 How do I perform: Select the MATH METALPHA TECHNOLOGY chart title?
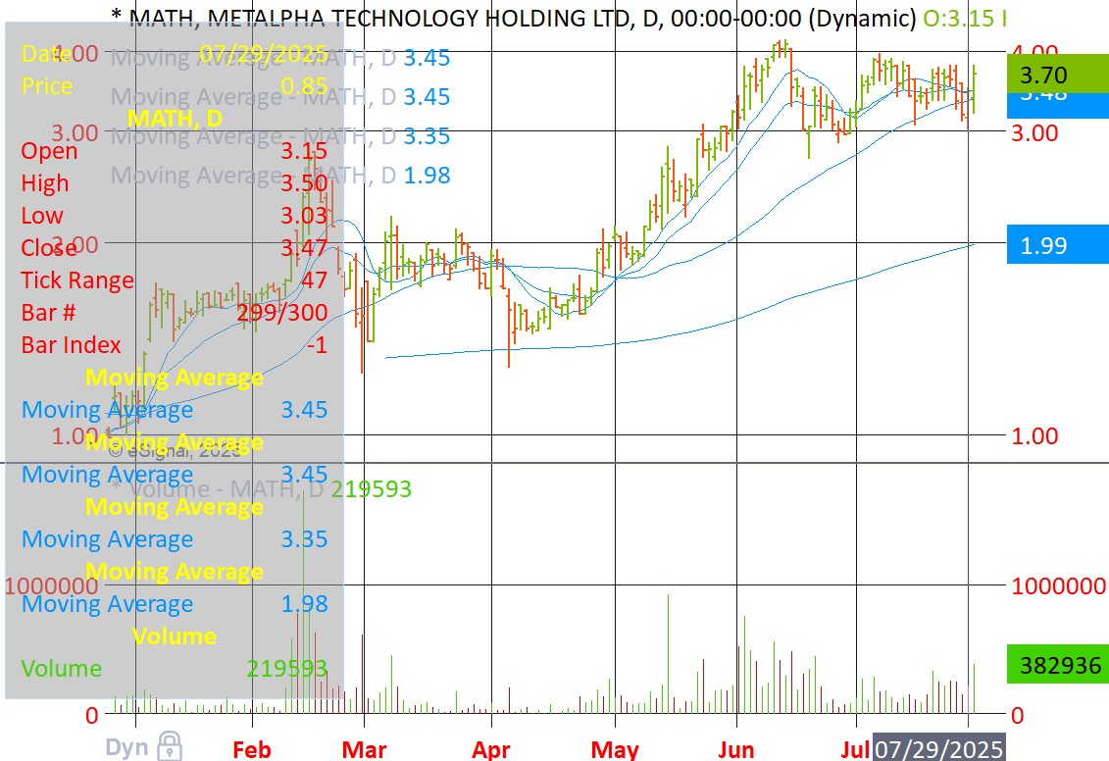[513, 18]
